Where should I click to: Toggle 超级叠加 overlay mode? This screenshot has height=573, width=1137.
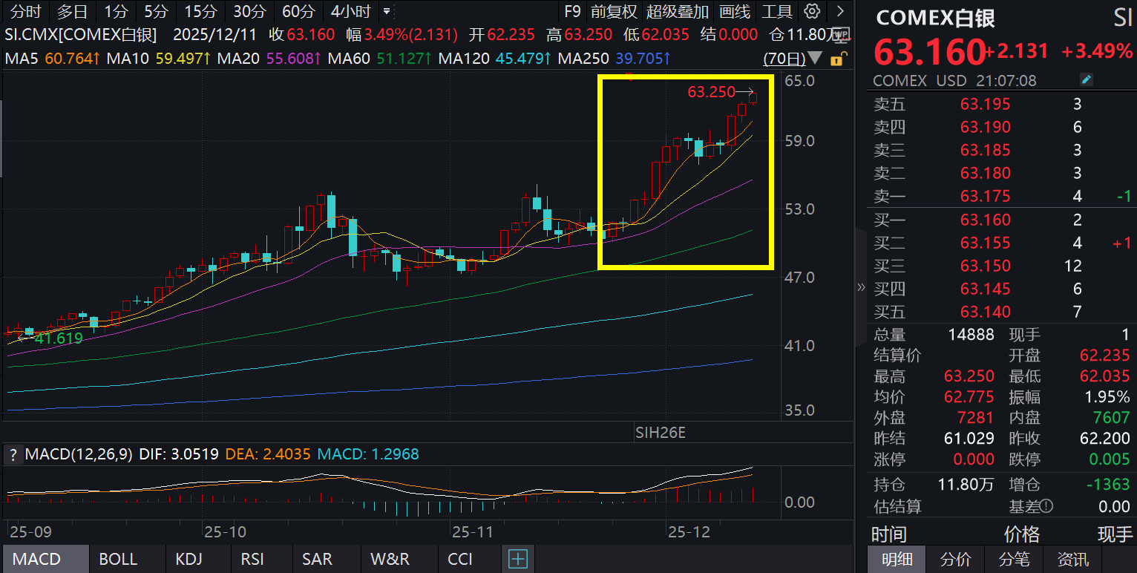677,11
